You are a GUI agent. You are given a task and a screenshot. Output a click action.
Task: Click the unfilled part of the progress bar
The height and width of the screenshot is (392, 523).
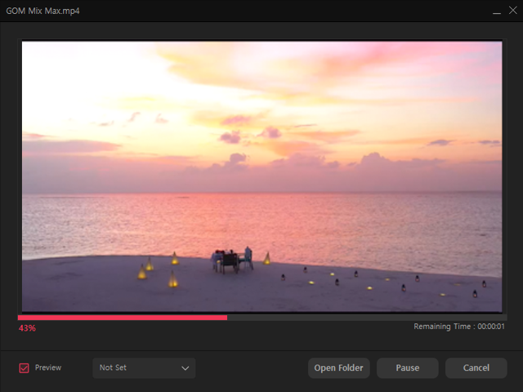click(368, 317)
